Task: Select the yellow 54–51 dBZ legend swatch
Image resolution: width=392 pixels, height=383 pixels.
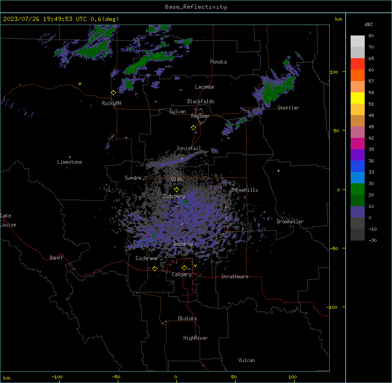Action: (357, 98)
